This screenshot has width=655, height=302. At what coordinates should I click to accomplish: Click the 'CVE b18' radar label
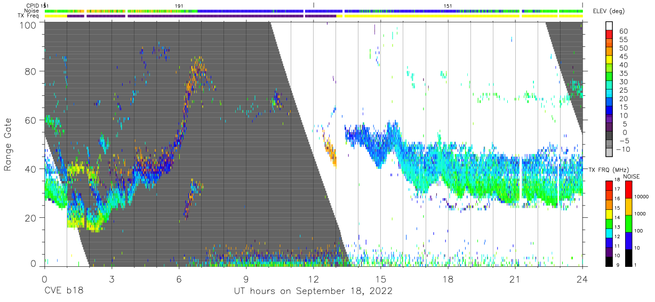tap(63, 291)
